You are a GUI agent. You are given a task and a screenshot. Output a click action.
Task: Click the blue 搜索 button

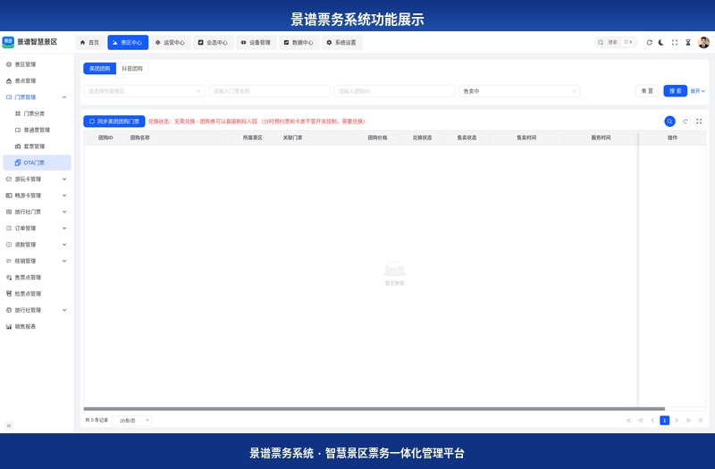pyautogui.click(x=675, y=91)
